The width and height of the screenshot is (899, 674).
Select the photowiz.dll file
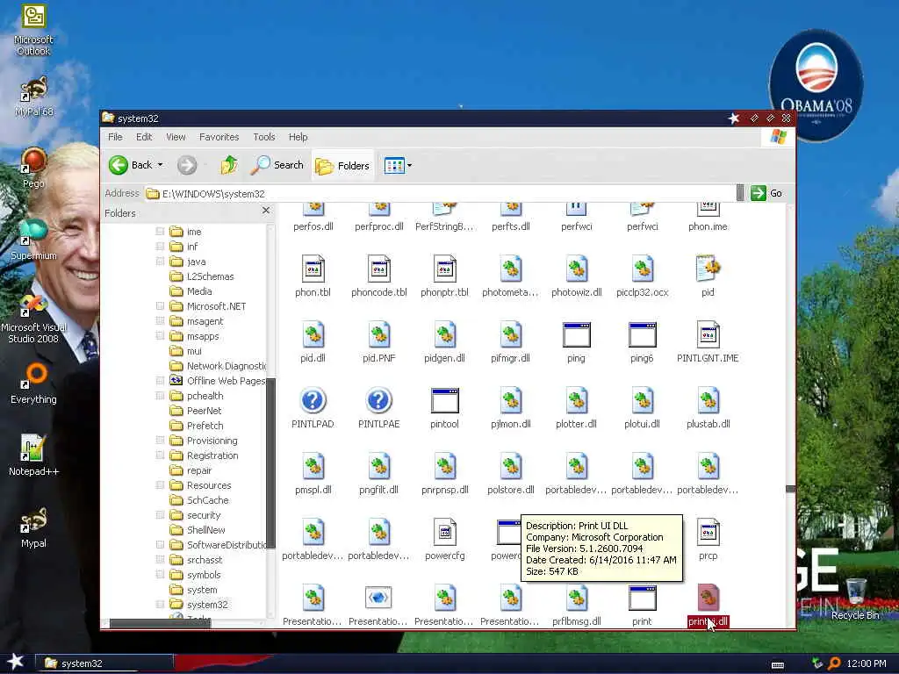tap(576, 276)
